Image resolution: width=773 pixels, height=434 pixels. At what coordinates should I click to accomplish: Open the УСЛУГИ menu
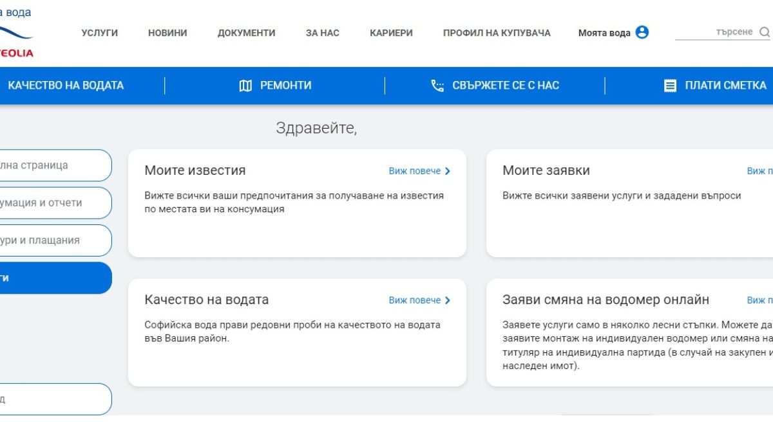(100, 33)
